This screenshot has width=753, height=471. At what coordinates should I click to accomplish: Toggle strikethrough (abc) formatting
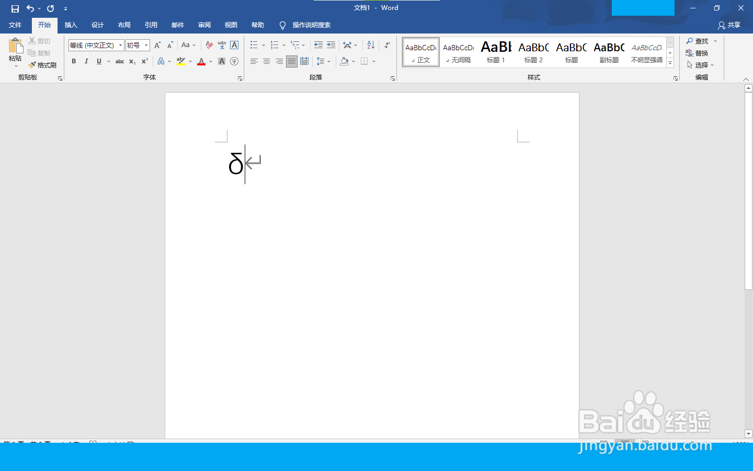click(120, 61)
